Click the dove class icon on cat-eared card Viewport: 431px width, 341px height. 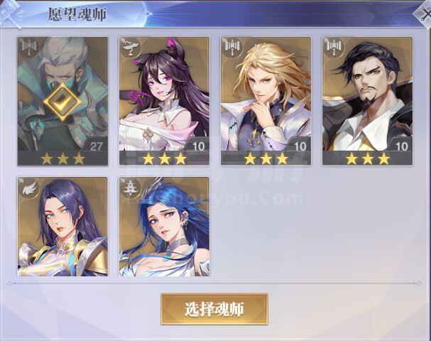tap(130, 47)
